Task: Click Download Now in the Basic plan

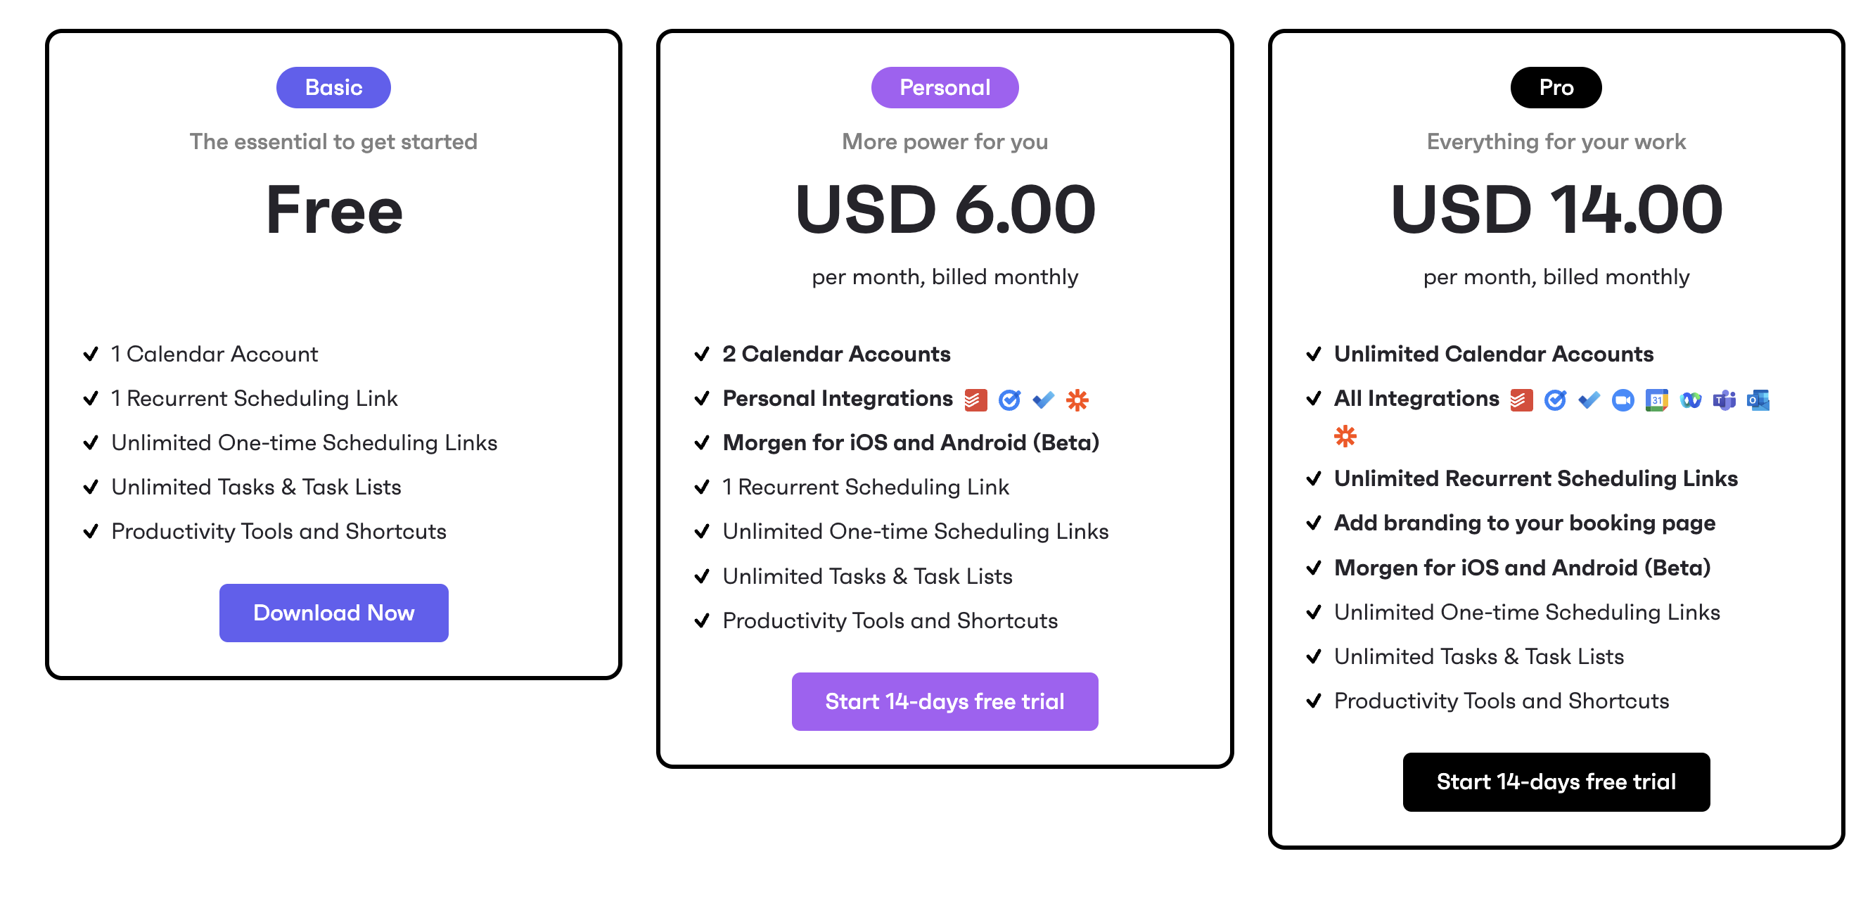Action: point(333,613)
